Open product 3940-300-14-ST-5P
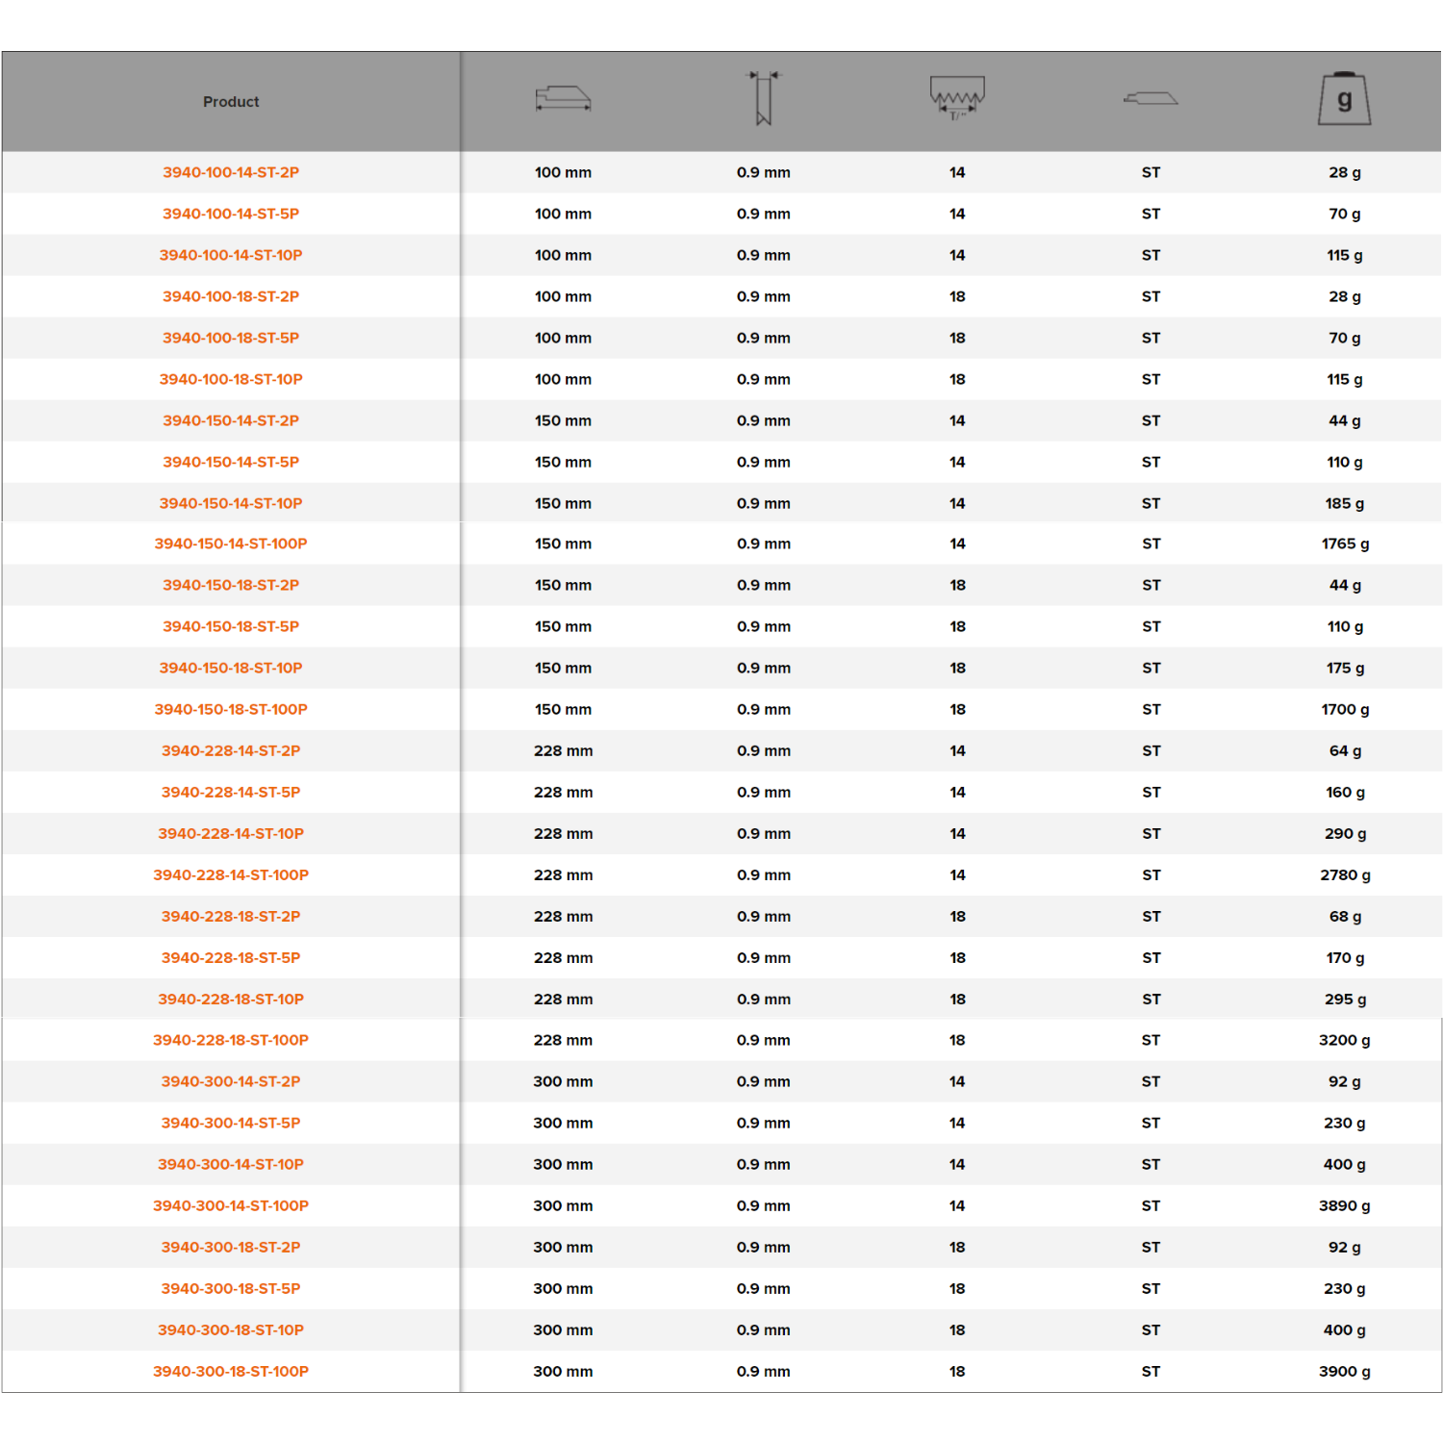The height and width of the screenshot is (1443, 1443). click(231, 1124)
